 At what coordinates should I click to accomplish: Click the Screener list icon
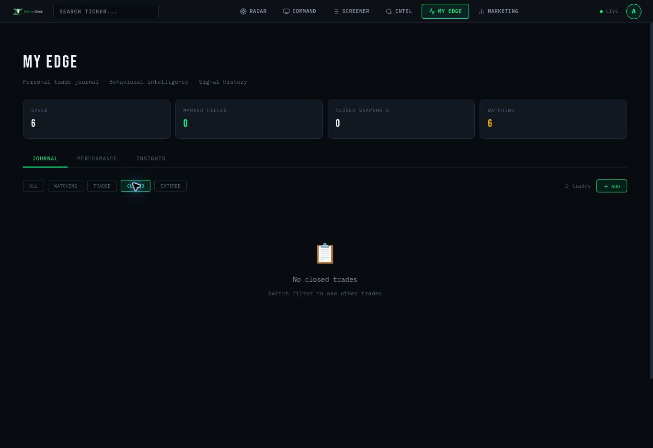click(336, 11)
